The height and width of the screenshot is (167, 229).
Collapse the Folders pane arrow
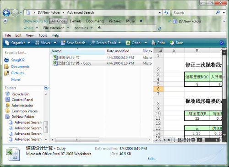coord(46,88)
